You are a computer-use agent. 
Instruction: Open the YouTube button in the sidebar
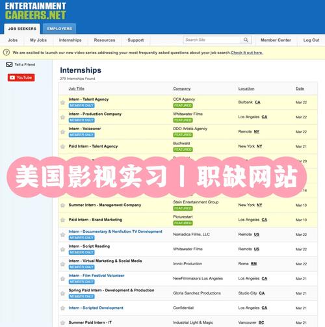pyautogui.click(x=21, y=77)
